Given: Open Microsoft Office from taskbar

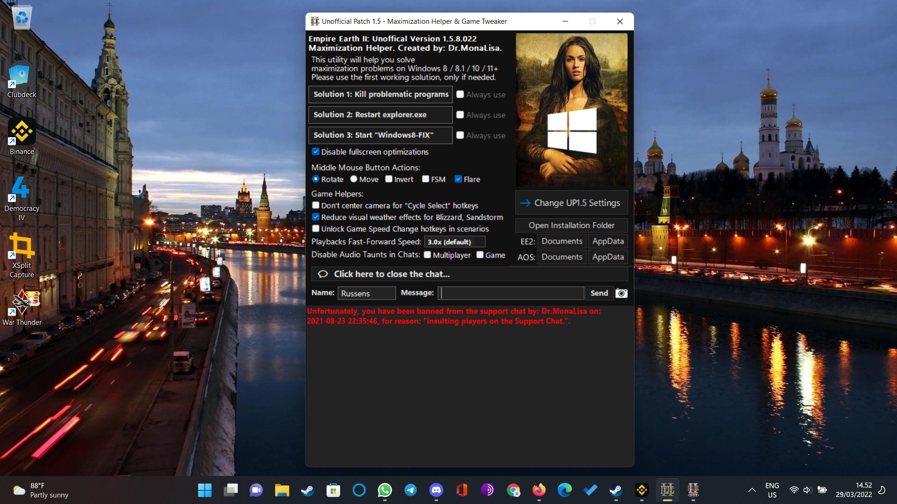Looking at the screenshot, I should click(x=462, y=490).
